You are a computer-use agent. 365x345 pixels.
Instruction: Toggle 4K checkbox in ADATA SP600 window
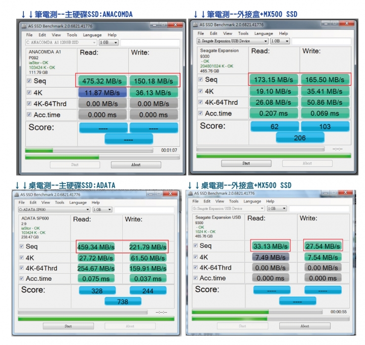pyautogui.click(x=22, y=257)
